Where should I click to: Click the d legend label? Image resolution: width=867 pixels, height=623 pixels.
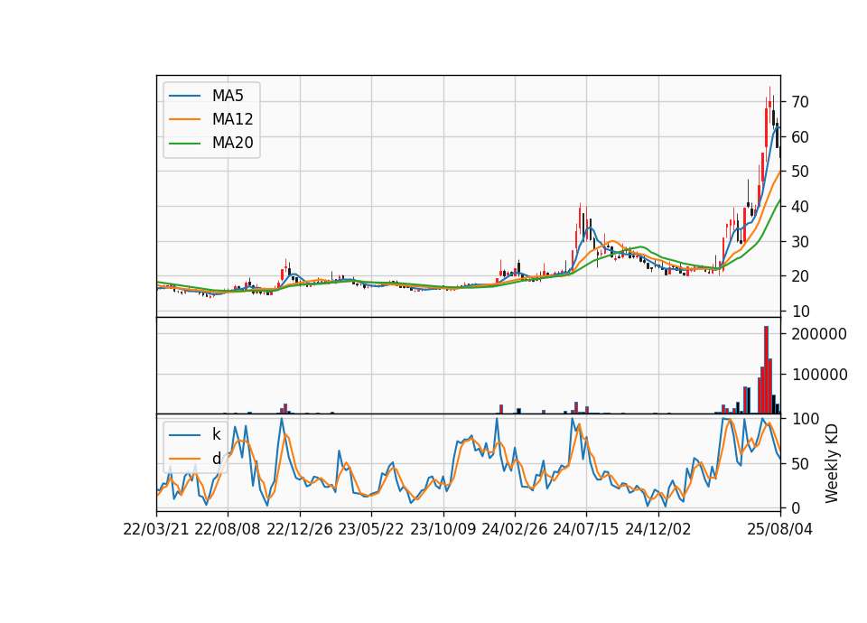click(216, 459)
